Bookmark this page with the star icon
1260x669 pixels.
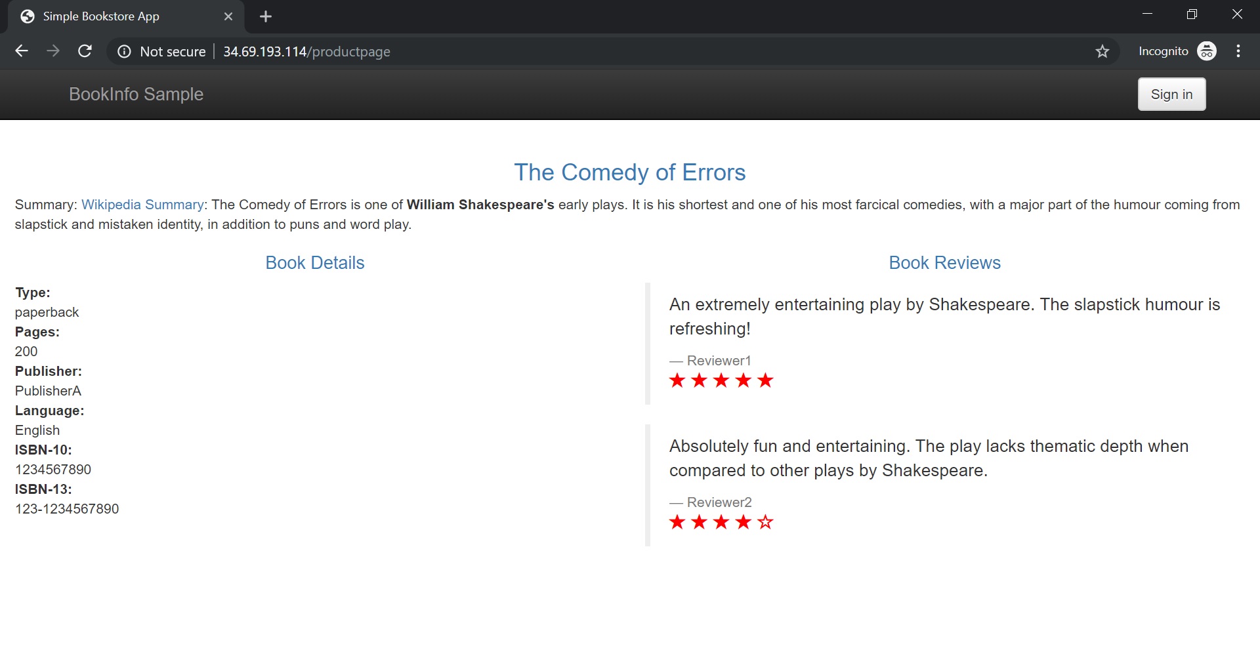click(1102, 51)
